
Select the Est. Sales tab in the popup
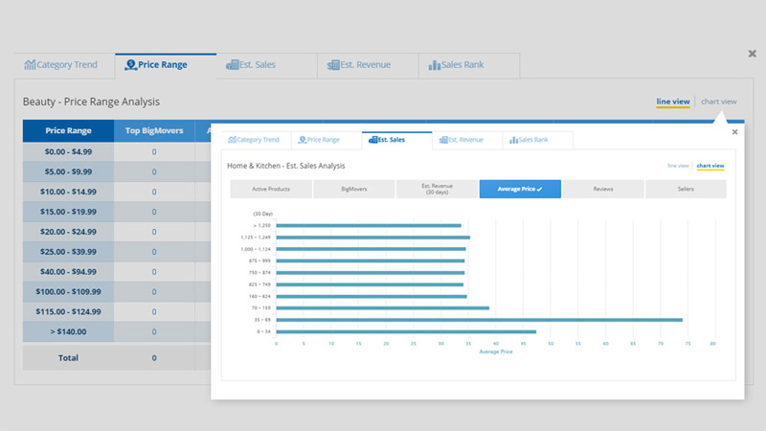pyautogui.click(x=396, y=140)
